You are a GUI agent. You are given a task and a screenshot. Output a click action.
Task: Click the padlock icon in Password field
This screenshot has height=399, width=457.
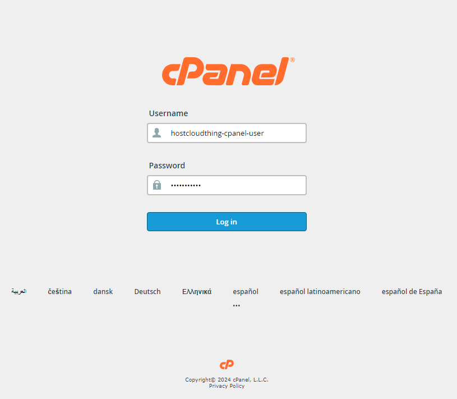click(x=157, y=185)
